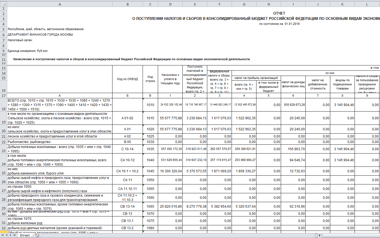
Task: Click the select-all corner of the grid
Action: [x=3, y=4]
